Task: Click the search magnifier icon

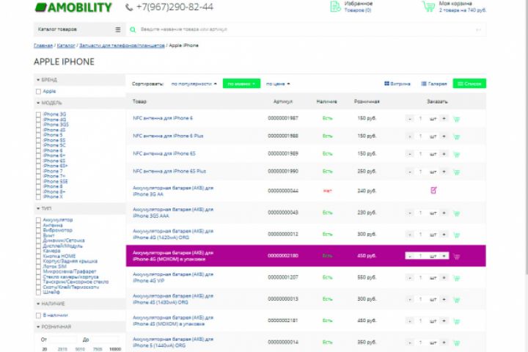Action: pos(133,29)
